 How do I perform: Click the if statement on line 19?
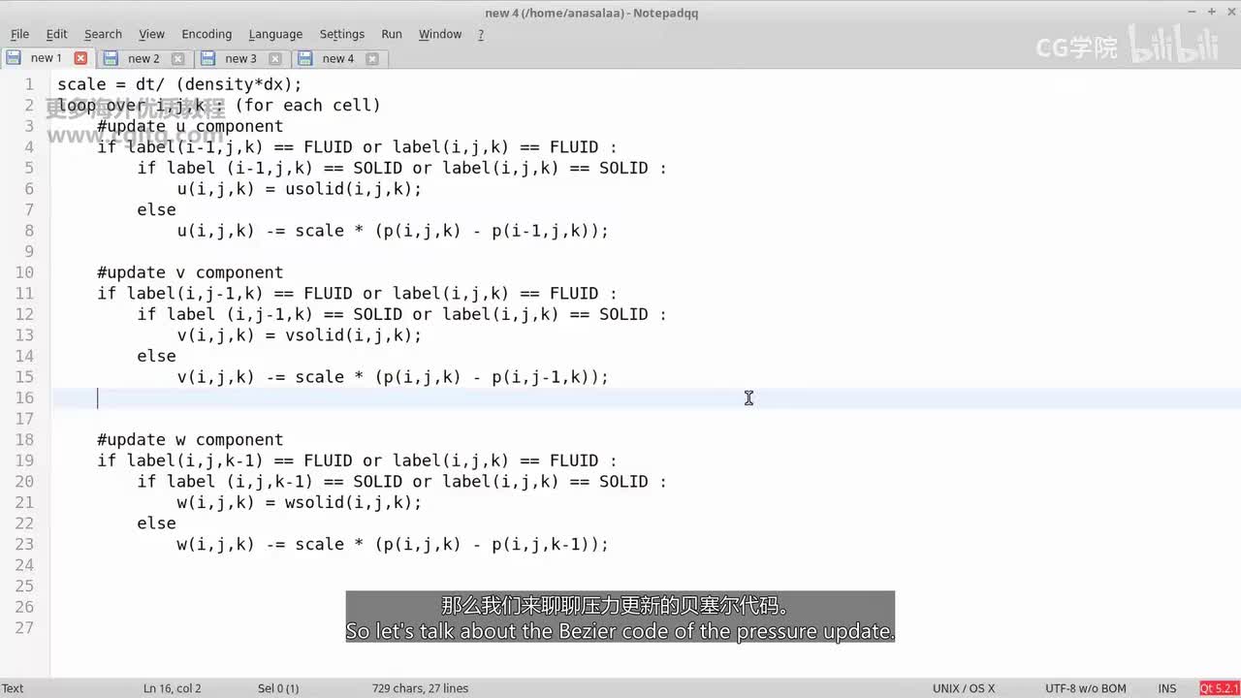click(357, 460)
